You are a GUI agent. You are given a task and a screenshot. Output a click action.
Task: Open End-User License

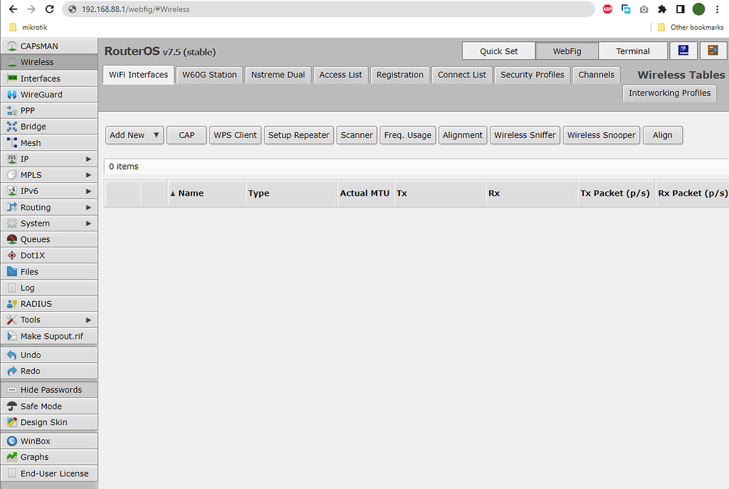(x=49, y=473)
